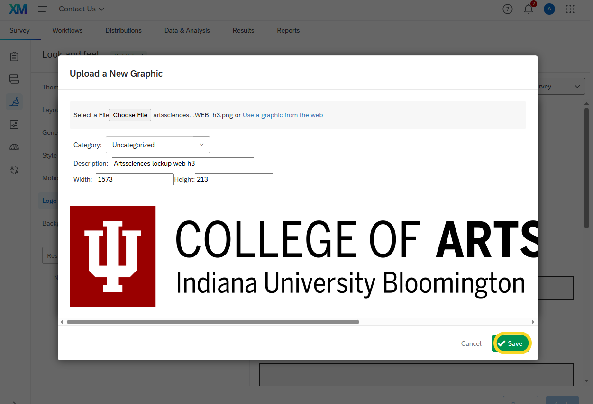Viewport: 593px width, 404px height.
Task: Open the notifications bell
Action: [529, 9]
